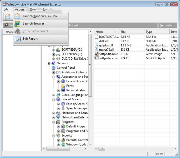The height and width of the screenshot is (158, 180).
Task: Click the DVD/CD-RW Drive disc icon
Action: tap(58, 59)
